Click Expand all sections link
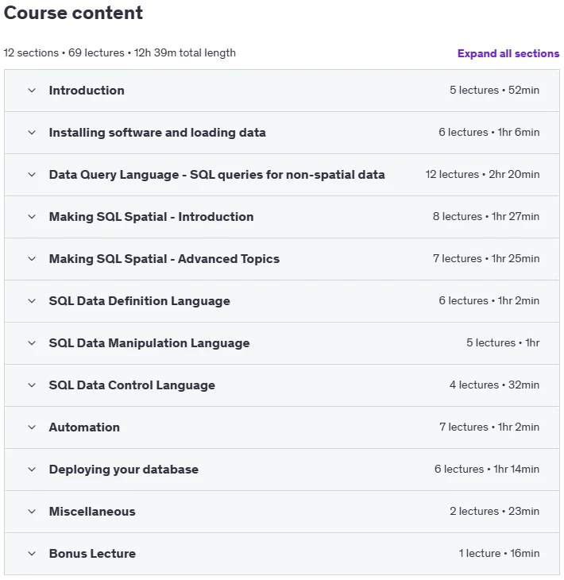Screen dimensions: 564x580 pos(508,54)
